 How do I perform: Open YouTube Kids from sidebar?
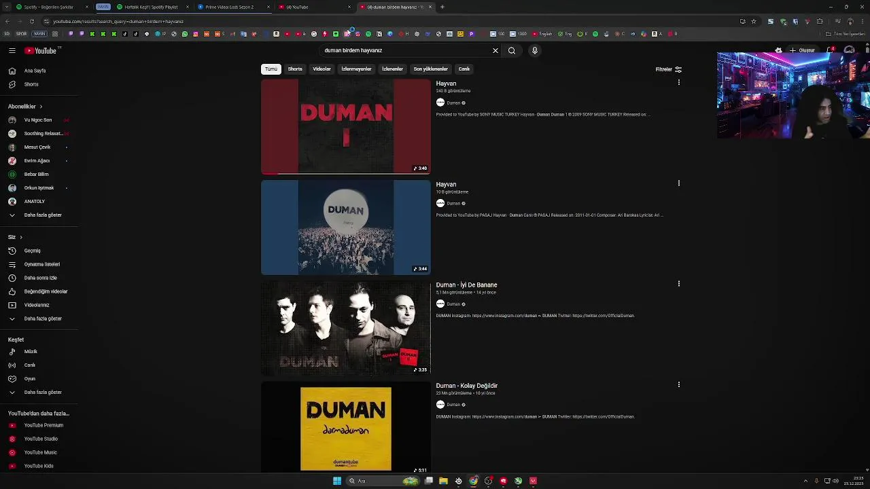pyautogui.click(x=39, y=466)
